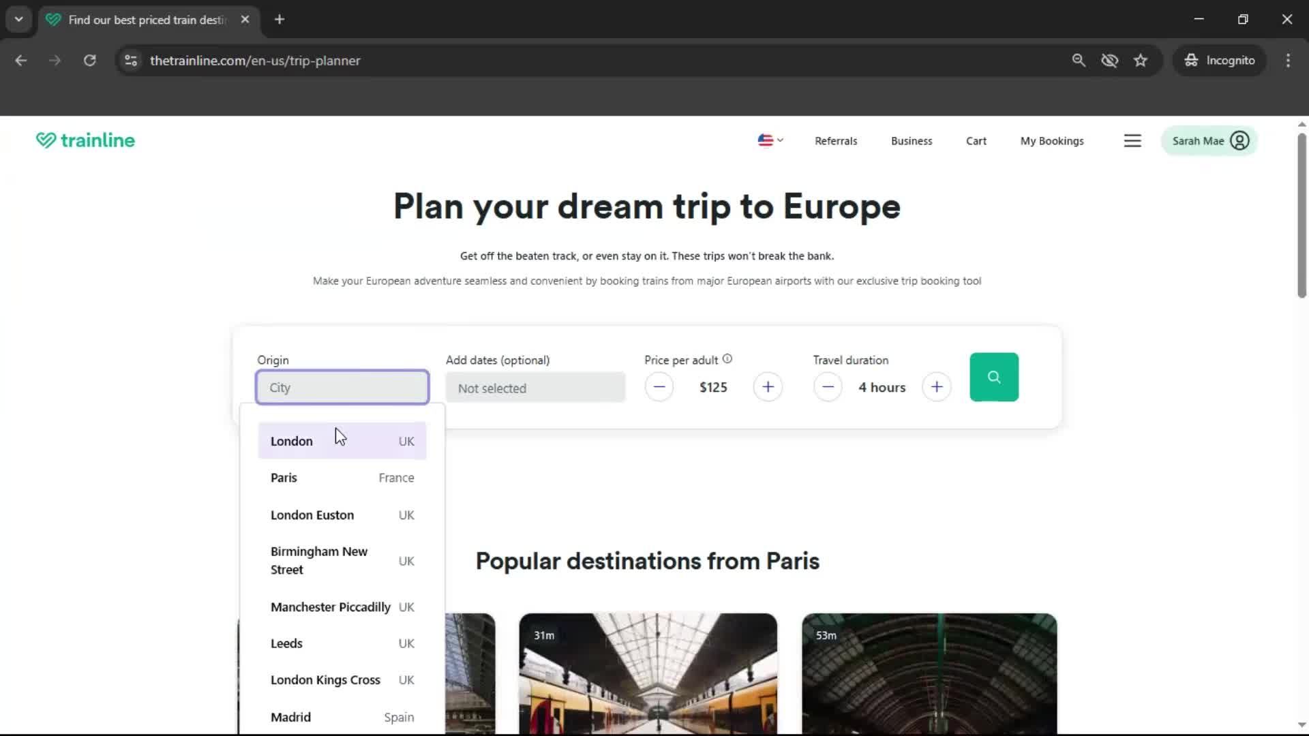Click the site information icon beside the URL
Screen dimensions: 1309x736
pyautogui.click(x=130, y=61)
